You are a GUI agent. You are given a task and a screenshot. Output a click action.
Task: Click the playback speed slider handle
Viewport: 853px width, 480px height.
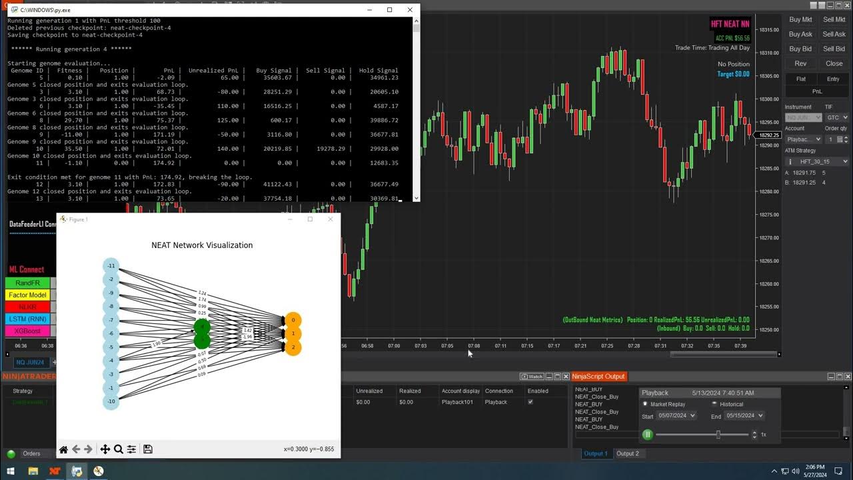pyautogui.click(x=718, y=435)
